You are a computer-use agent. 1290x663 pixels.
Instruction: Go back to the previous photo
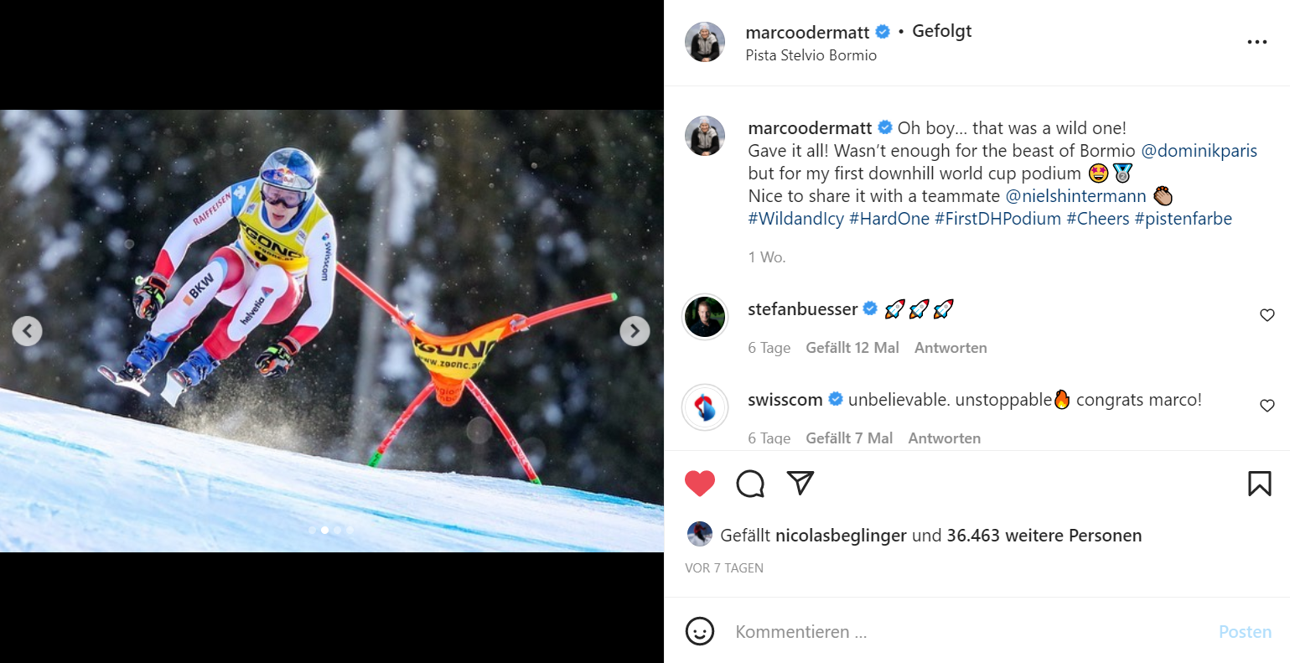point(27,331)
